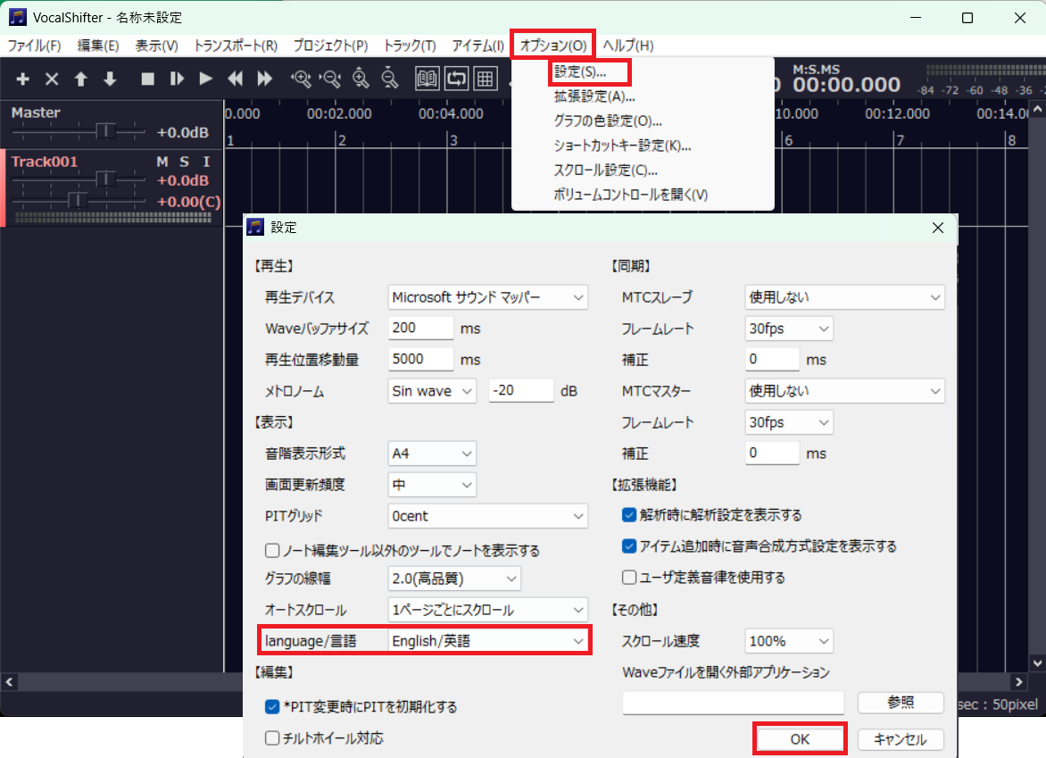Mute Track001 with the M button

coord(162,162)
